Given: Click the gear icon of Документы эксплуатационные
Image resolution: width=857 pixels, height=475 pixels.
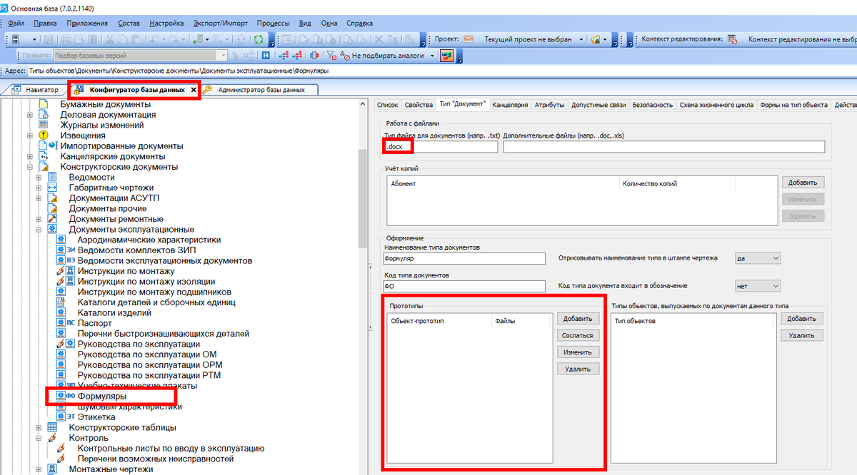Looking at the screenshot, I should pyautogui.click(x=52, y=230).
